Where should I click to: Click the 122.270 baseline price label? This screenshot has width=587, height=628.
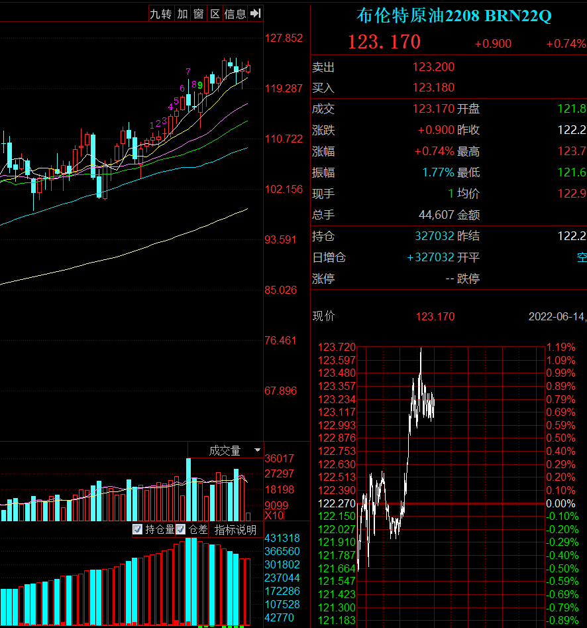pos(337,503)
